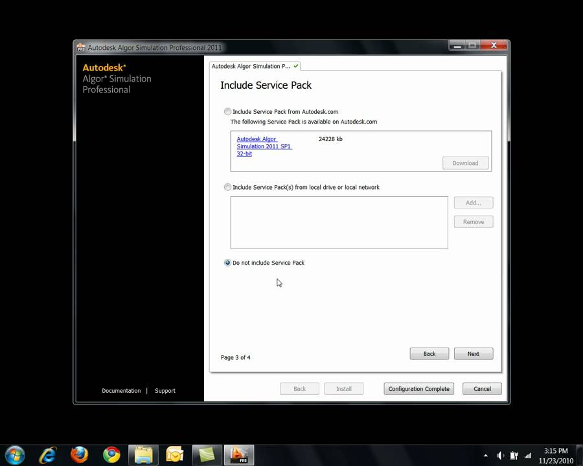
Task: Click the Include Service Pack heading
Action: [266, 85]
